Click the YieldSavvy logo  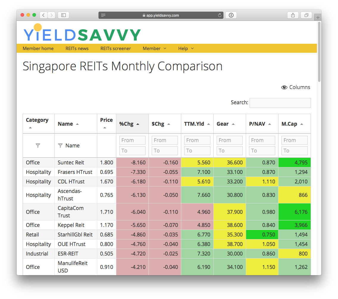(x=82, y=33)
